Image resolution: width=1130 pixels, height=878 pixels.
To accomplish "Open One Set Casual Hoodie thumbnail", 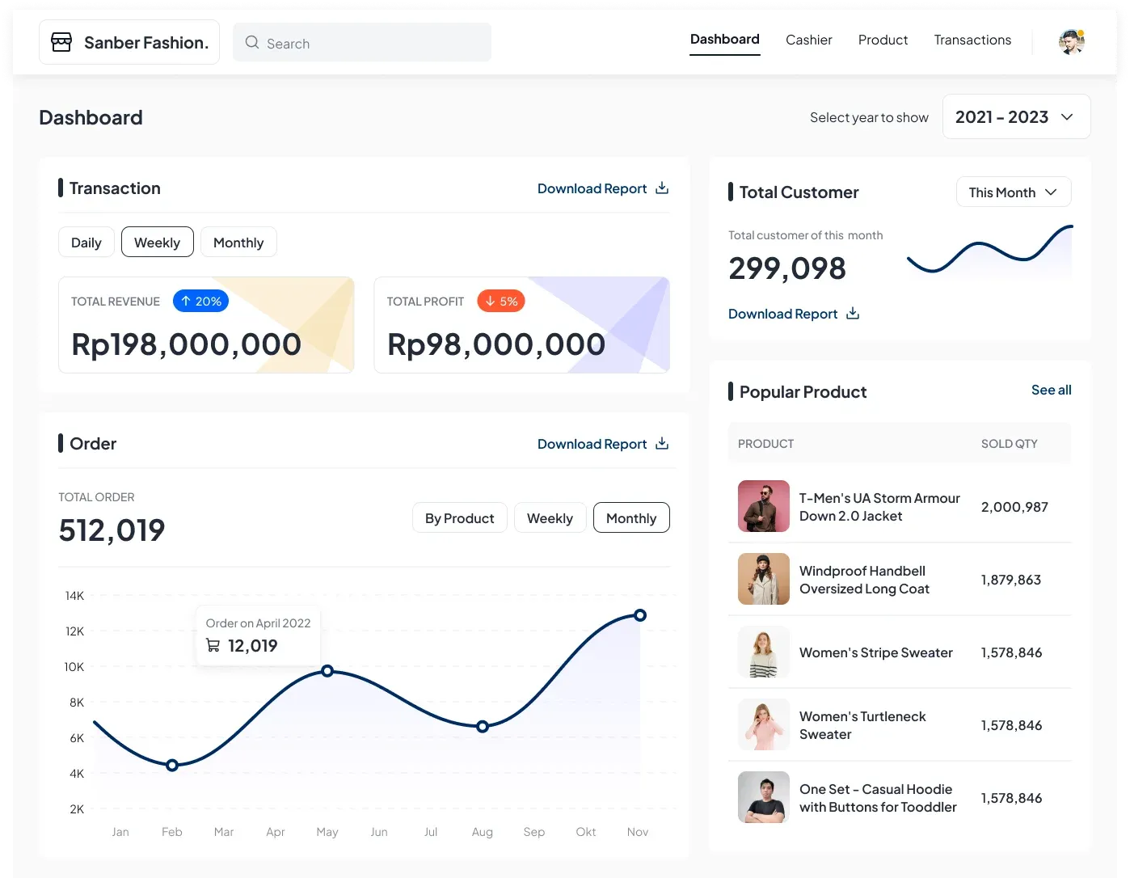I will coord(764,797).
